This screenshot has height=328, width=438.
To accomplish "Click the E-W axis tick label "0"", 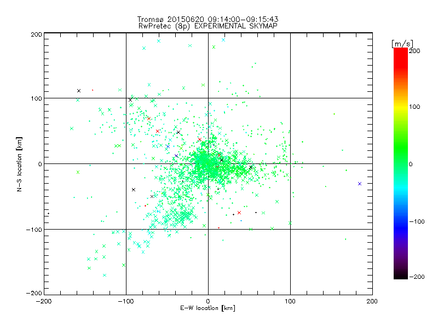I will [x=208, y=301].
